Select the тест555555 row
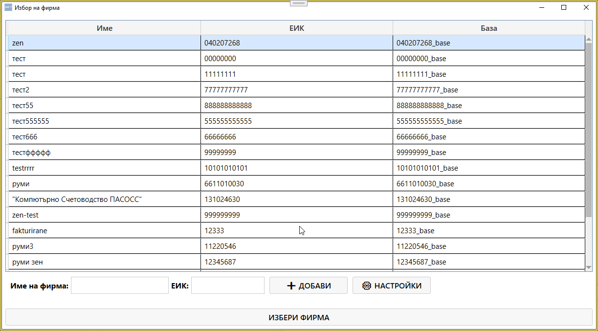Viewport: 598px width, 331px height. coord(296,121)
